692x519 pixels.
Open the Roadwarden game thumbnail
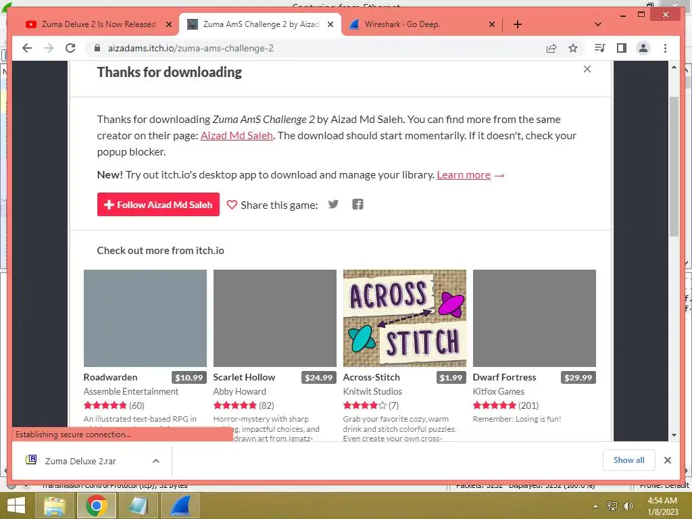click(145, 318)
